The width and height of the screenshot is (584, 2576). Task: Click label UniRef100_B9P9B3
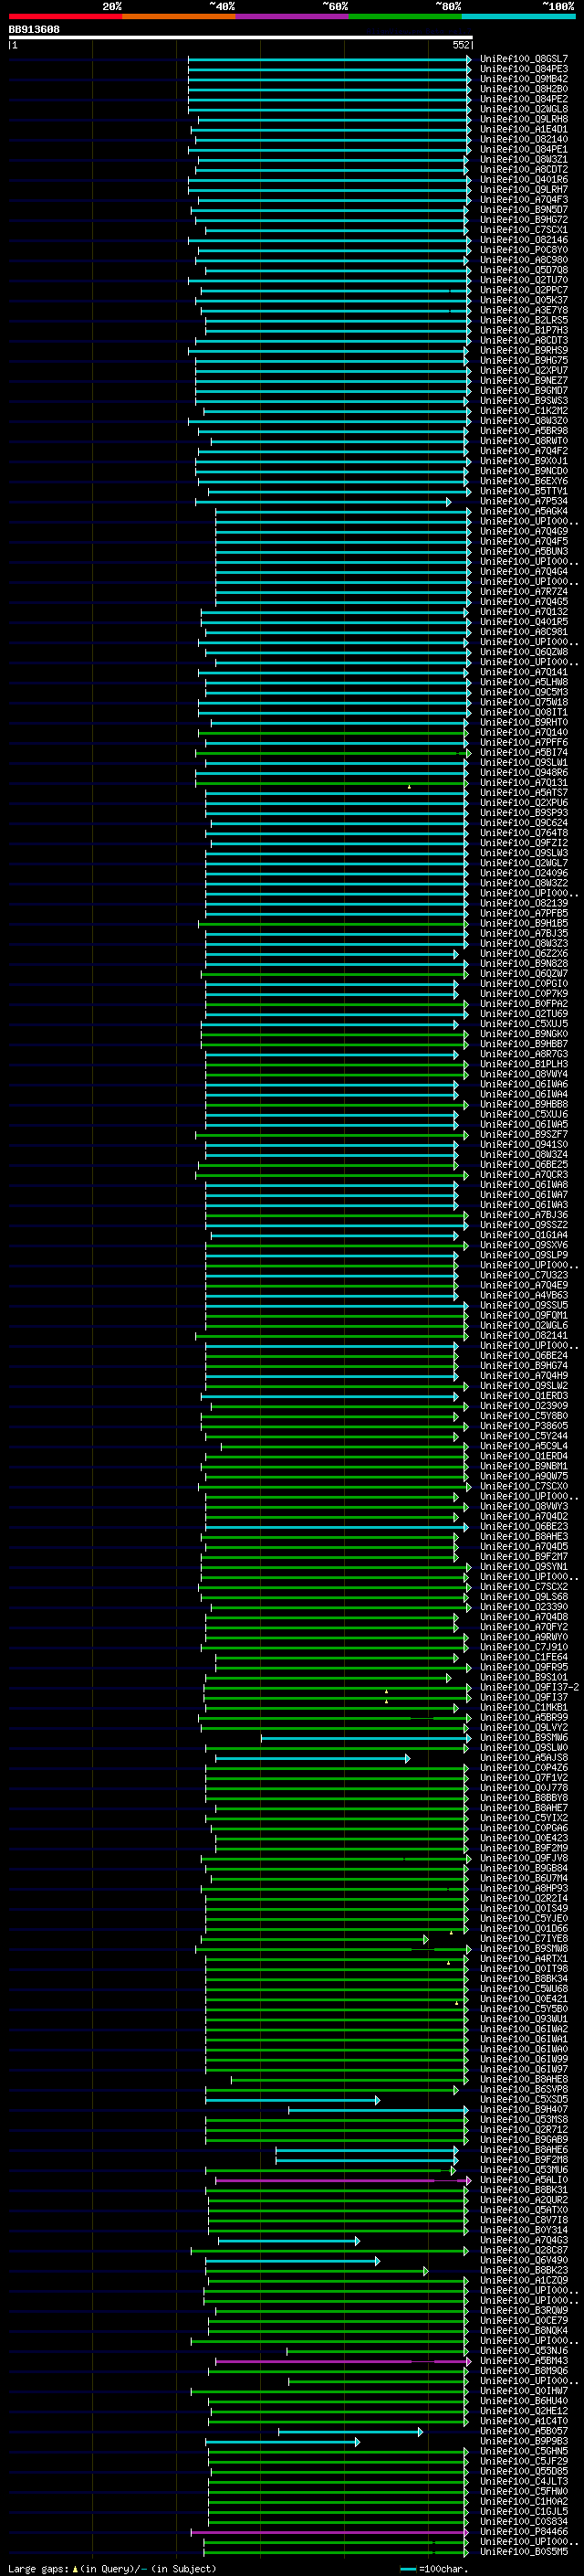pos(524,2441)
